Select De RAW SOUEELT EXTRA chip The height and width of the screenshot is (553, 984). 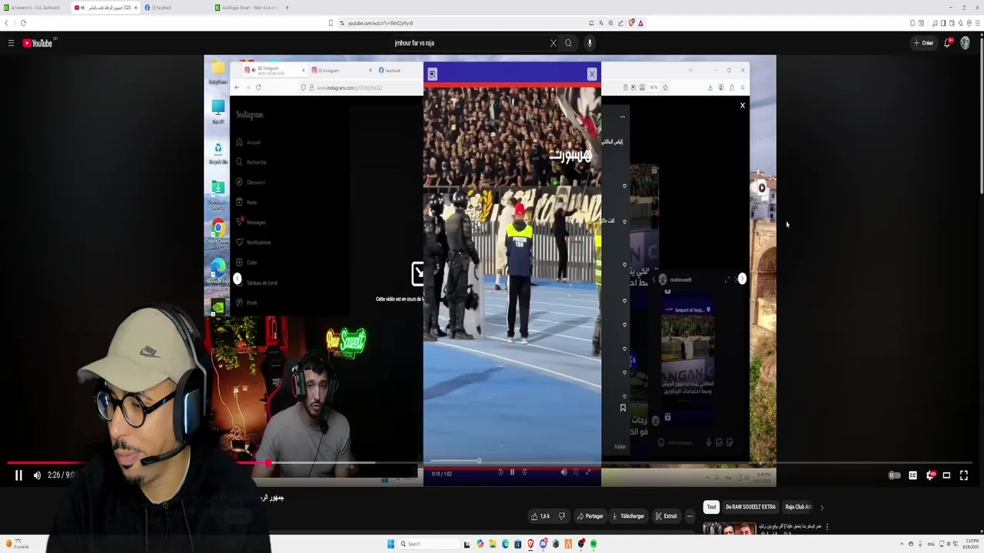[750, 507]
